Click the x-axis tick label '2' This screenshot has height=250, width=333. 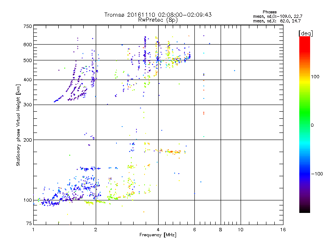point(96,230)
